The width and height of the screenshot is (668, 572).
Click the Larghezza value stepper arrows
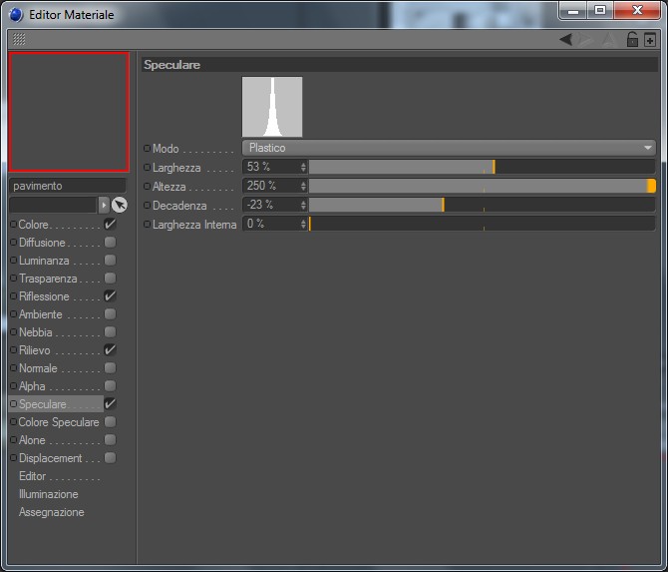tap(303, 167)
